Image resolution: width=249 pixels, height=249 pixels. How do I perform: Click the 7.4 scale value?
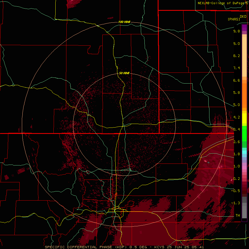click(x=237, y=68)
